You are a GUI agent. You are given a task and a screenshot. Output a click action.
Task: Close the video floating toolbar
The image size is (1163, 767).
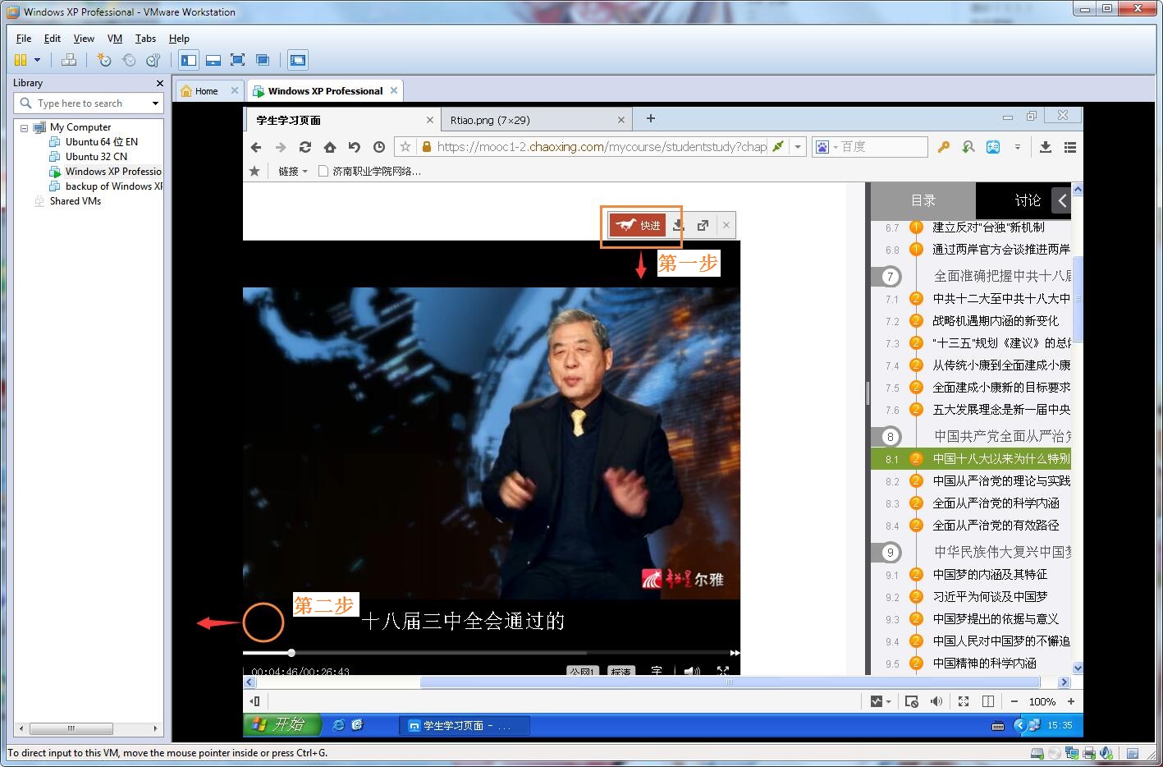(726, 225)
